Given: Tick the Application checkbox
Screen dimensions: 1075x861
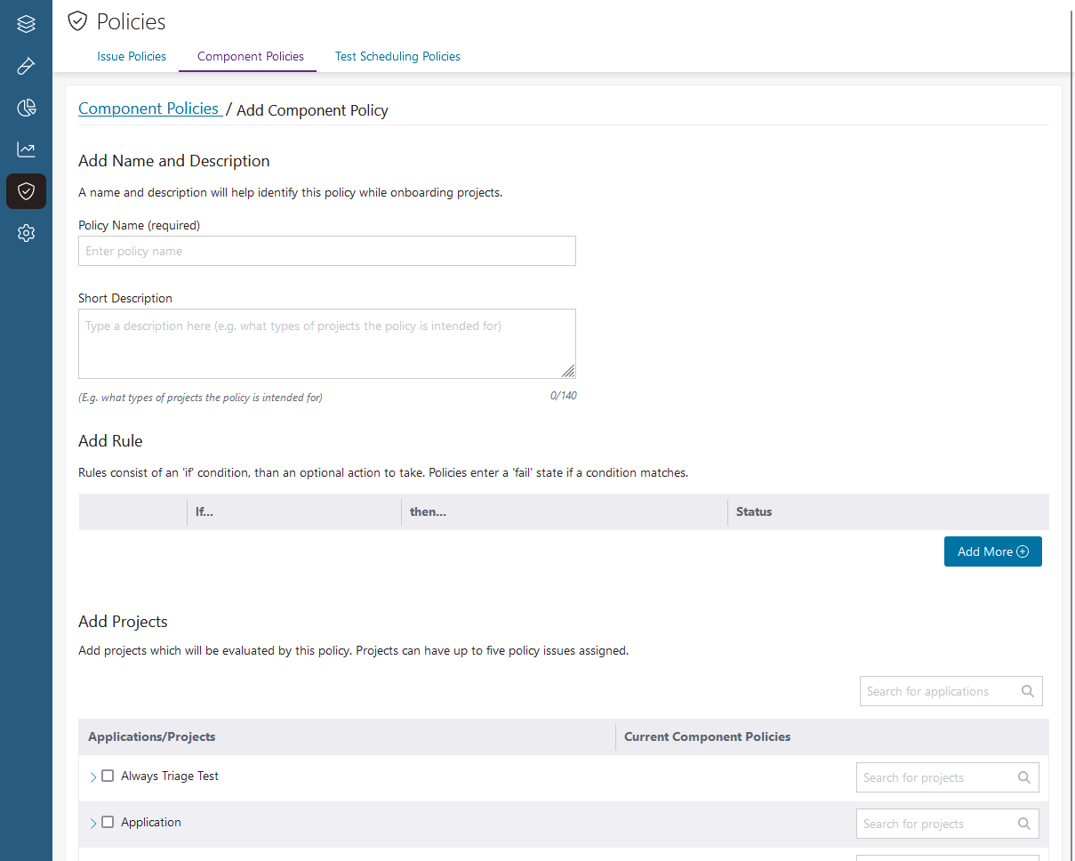Looking at the screenshot, I should coord(108,822).
